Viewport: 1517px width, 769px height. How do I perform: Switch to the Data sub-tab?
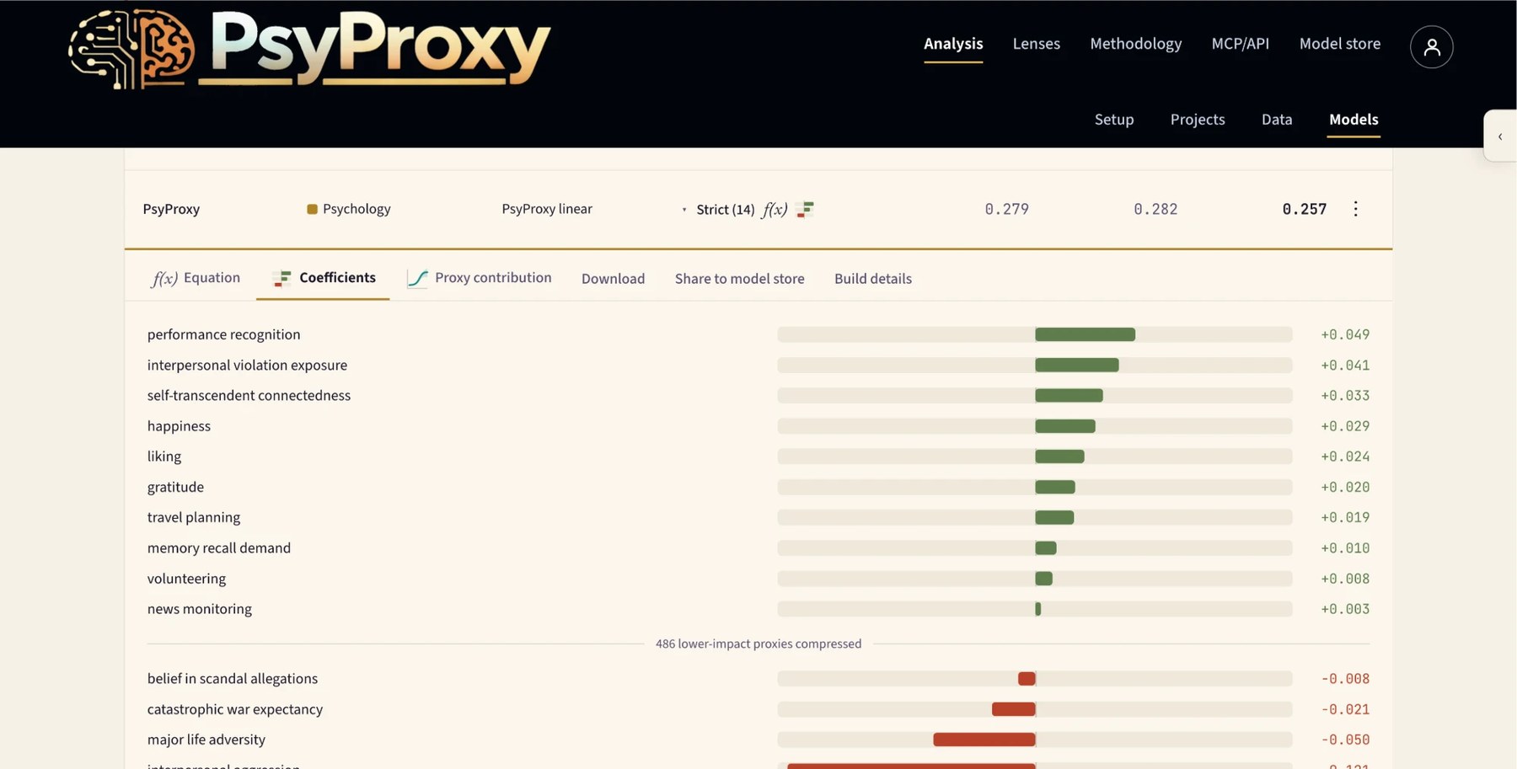[1276, 120]
